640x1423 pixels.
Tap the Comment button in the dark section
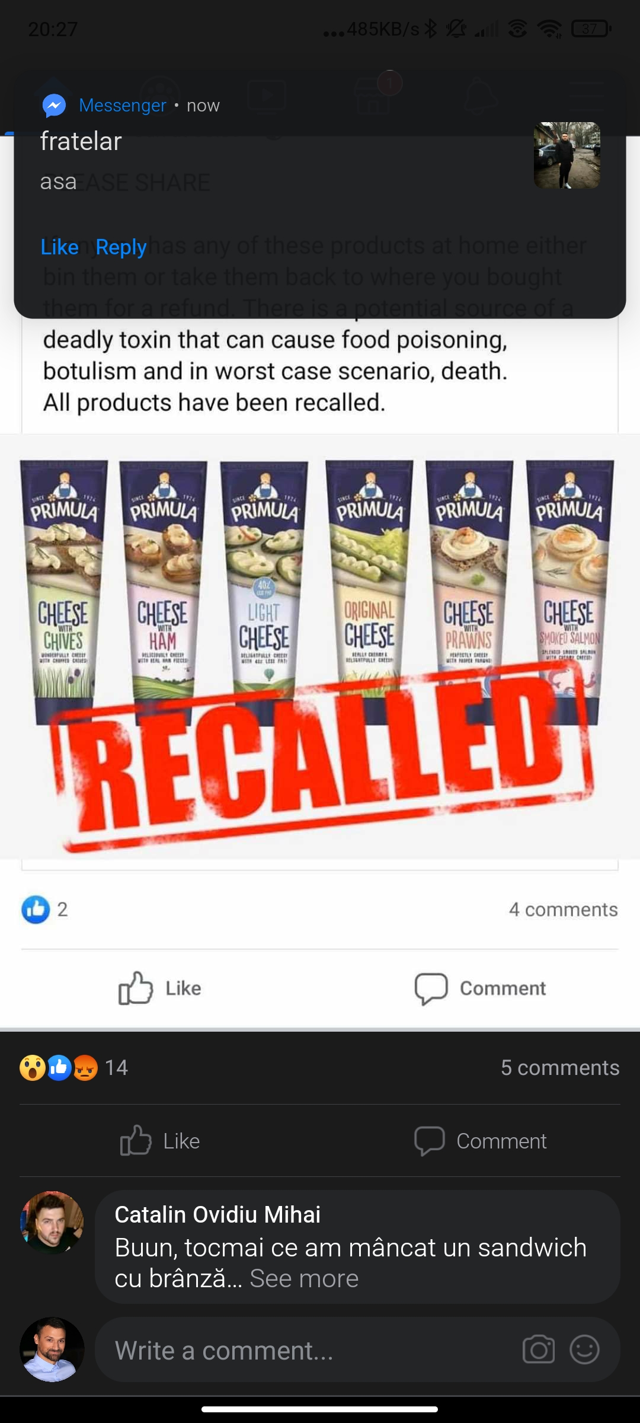[480, 1141]
